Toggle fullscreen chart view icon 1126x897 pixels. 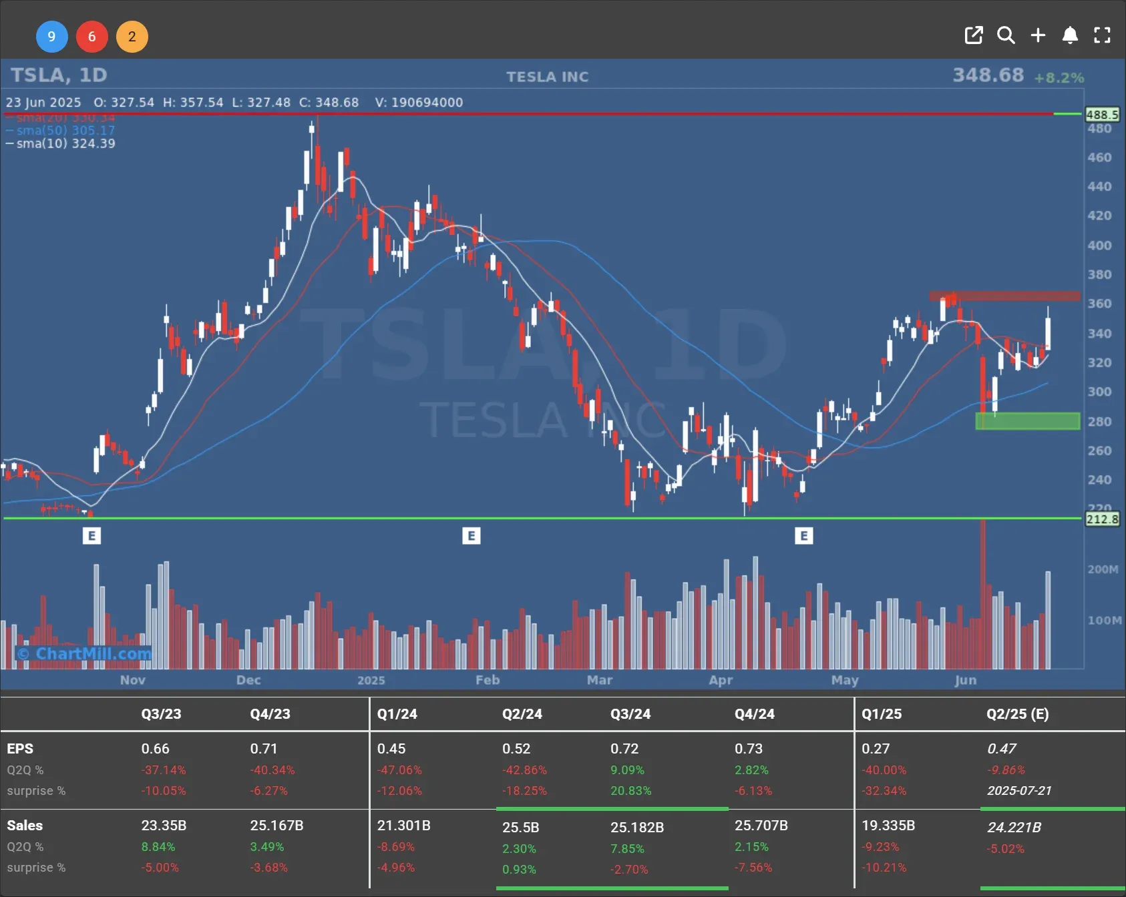pyautogui.click(x=1102, y=35)
